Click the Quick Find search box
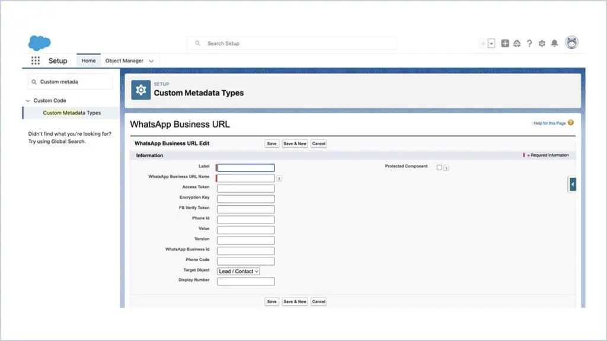Screen dimensions: 607x341 [x=71, y=82]
